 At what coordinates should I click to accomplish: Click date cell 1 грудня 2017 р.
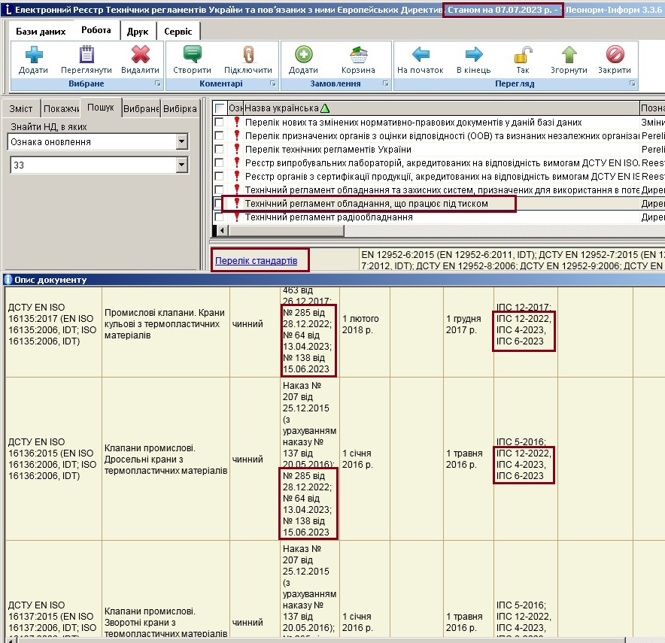(x=468, y=324)
